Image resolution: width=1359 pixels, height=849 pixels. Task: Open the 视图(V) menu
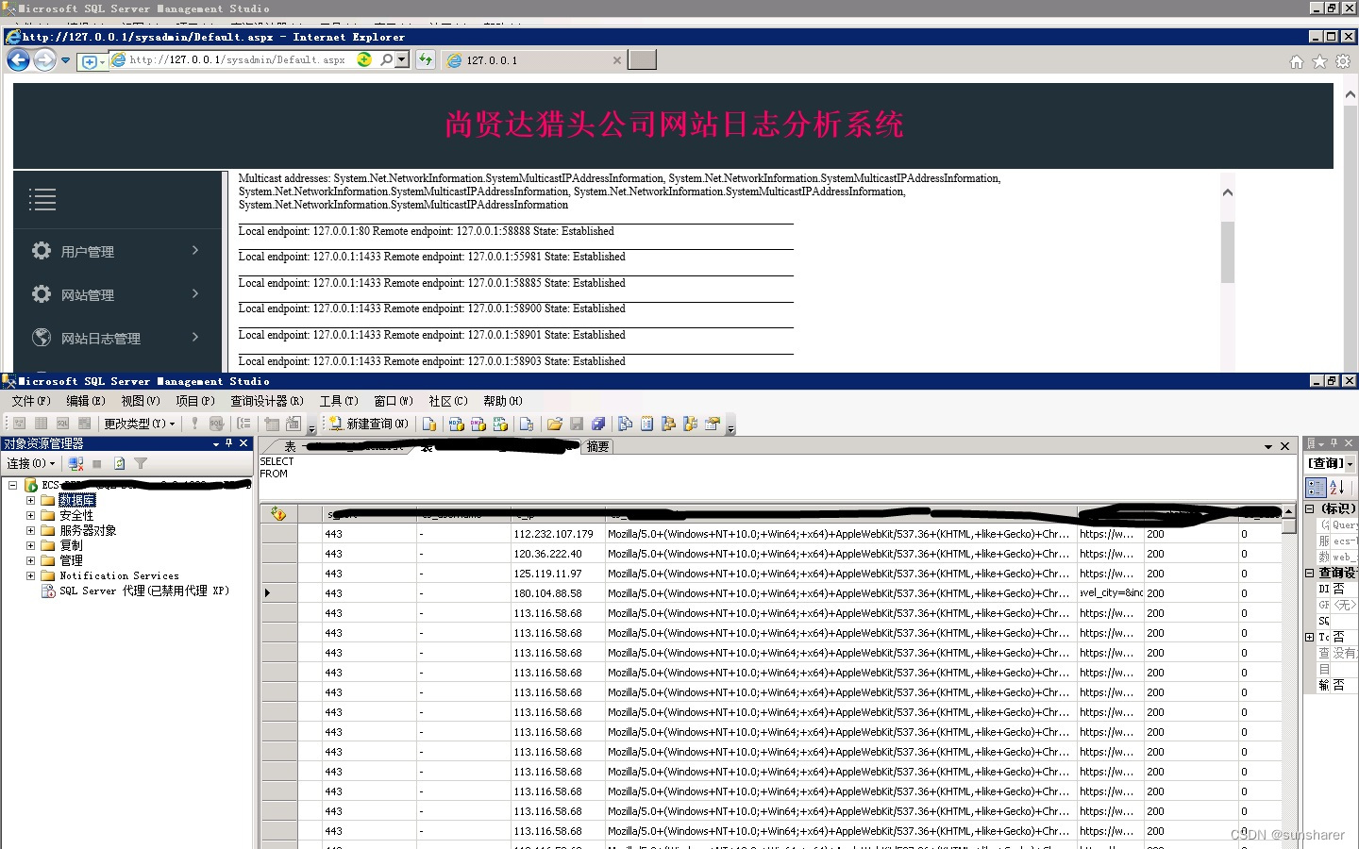(x=141, y=401)
